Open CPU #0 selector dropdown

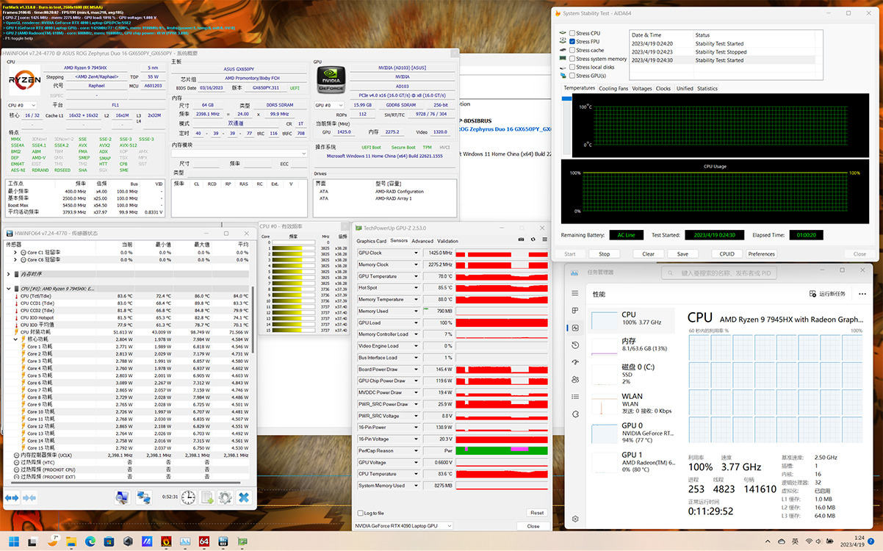[23, 105]
